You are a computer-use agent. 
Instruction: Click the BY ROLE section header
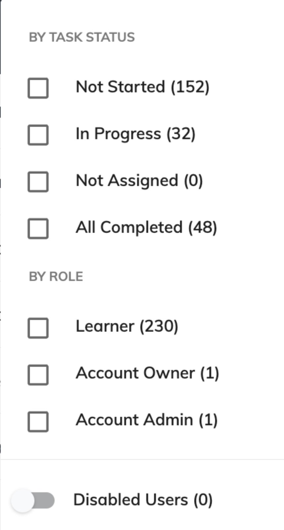[x=56, y=276]
